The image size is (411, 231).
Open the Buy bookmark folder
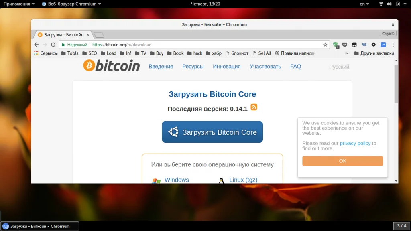click(x=157, y=53)
